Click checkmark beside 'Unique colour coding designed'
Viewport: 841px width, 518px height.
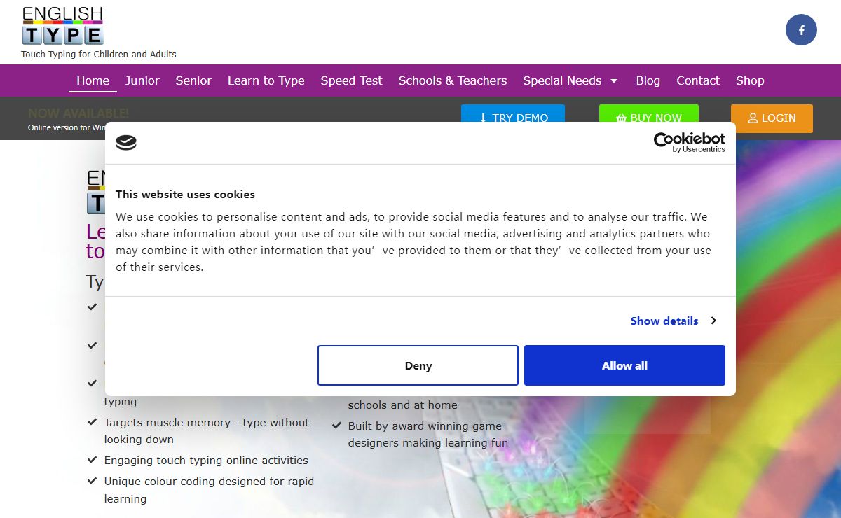tap(92, 481)
